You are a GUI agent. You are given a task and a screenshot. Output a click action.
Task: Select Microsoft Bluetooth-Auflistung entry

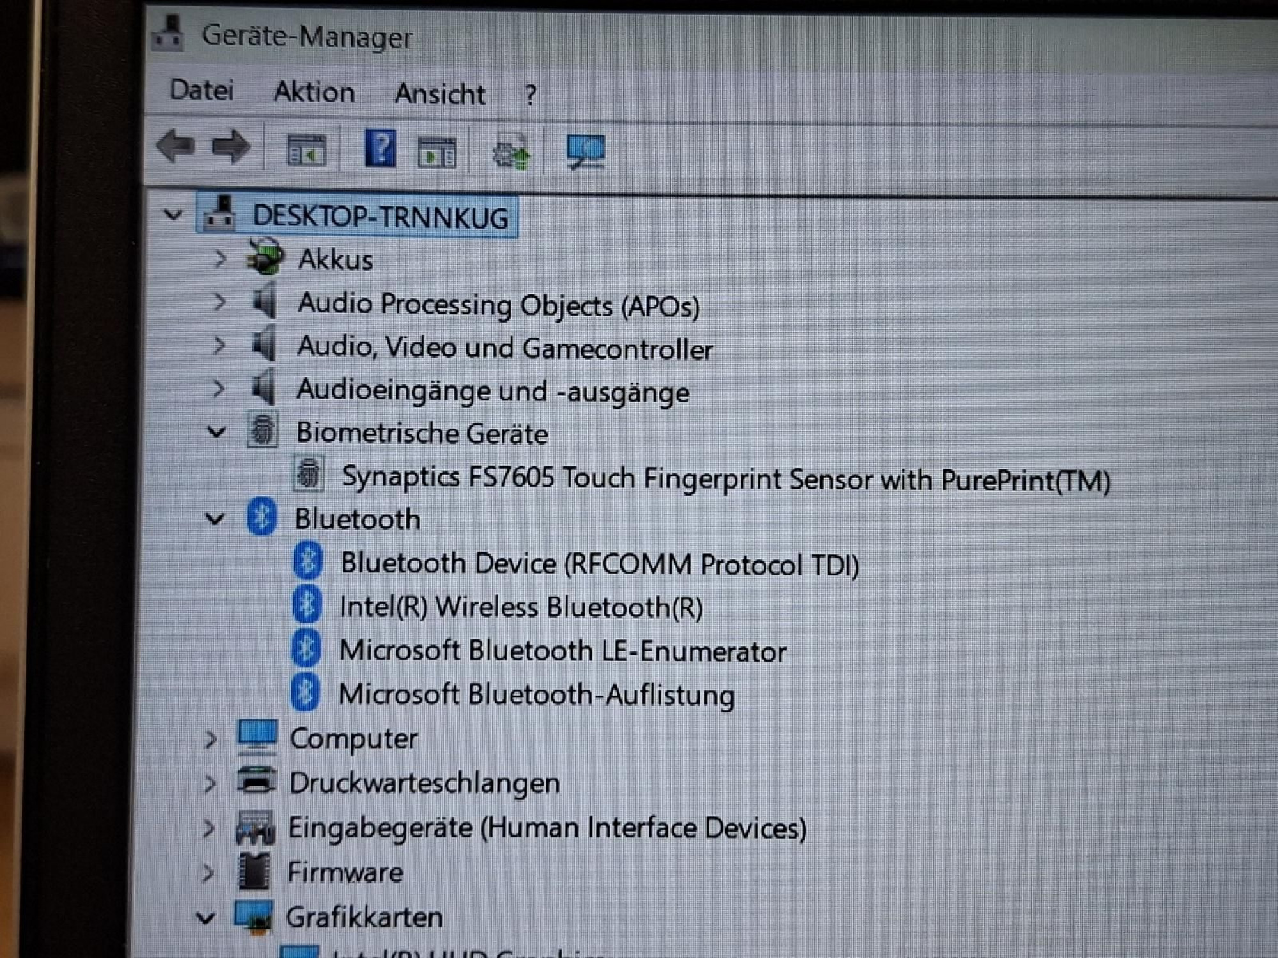tap(536, 695)
